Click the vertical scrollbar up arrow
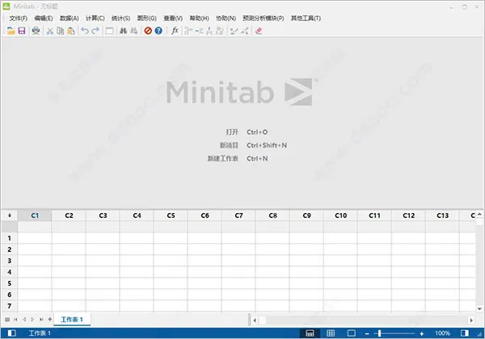 [x=479, y=214]
